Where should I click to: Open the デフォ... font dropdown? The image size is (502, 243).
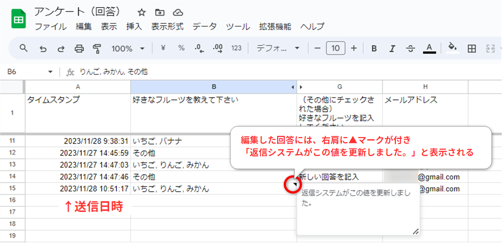tap(278, 49)
